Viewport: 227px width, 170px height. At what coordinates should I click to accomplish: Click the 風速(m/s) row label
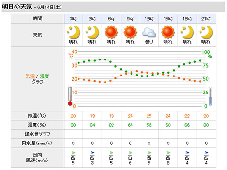coord(37,161)
